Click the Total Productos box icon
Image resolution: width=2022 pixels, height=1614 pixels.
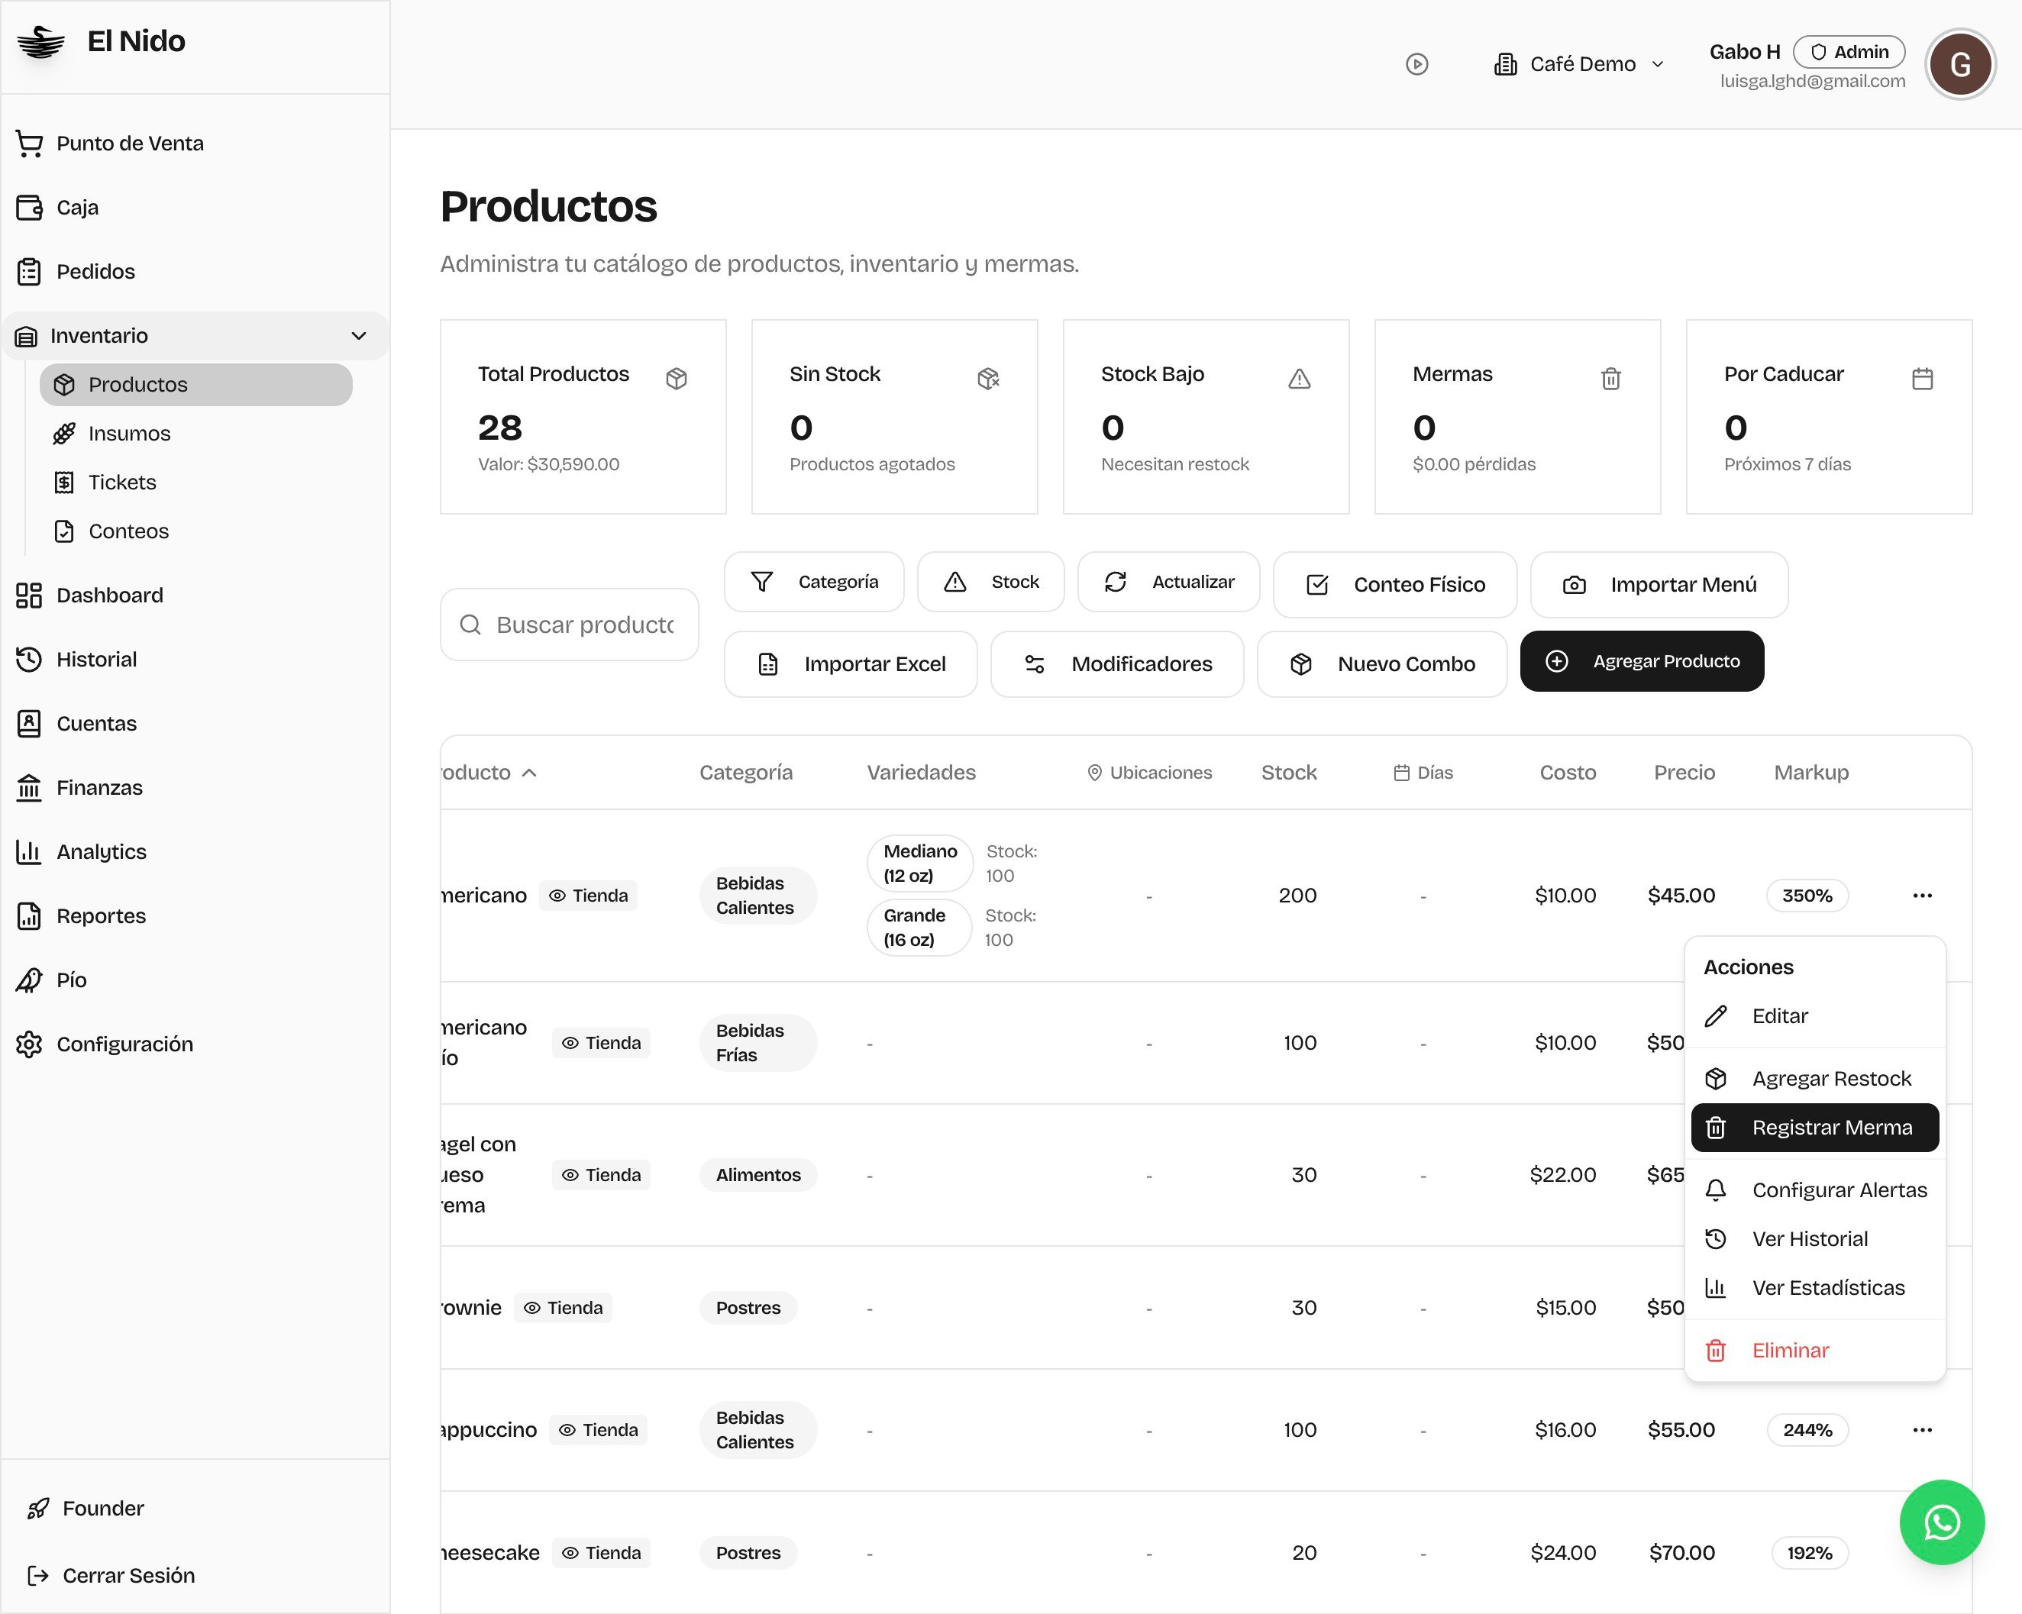677,379
